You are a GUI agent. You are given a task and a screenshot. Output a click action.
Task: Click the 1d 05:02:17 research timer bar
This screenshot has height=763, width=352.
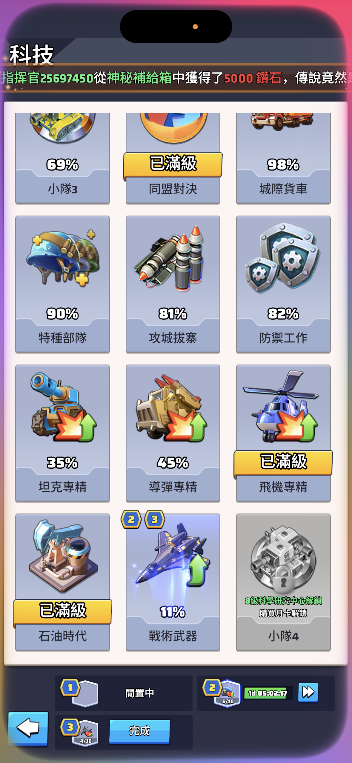click(x=268, y=693)
